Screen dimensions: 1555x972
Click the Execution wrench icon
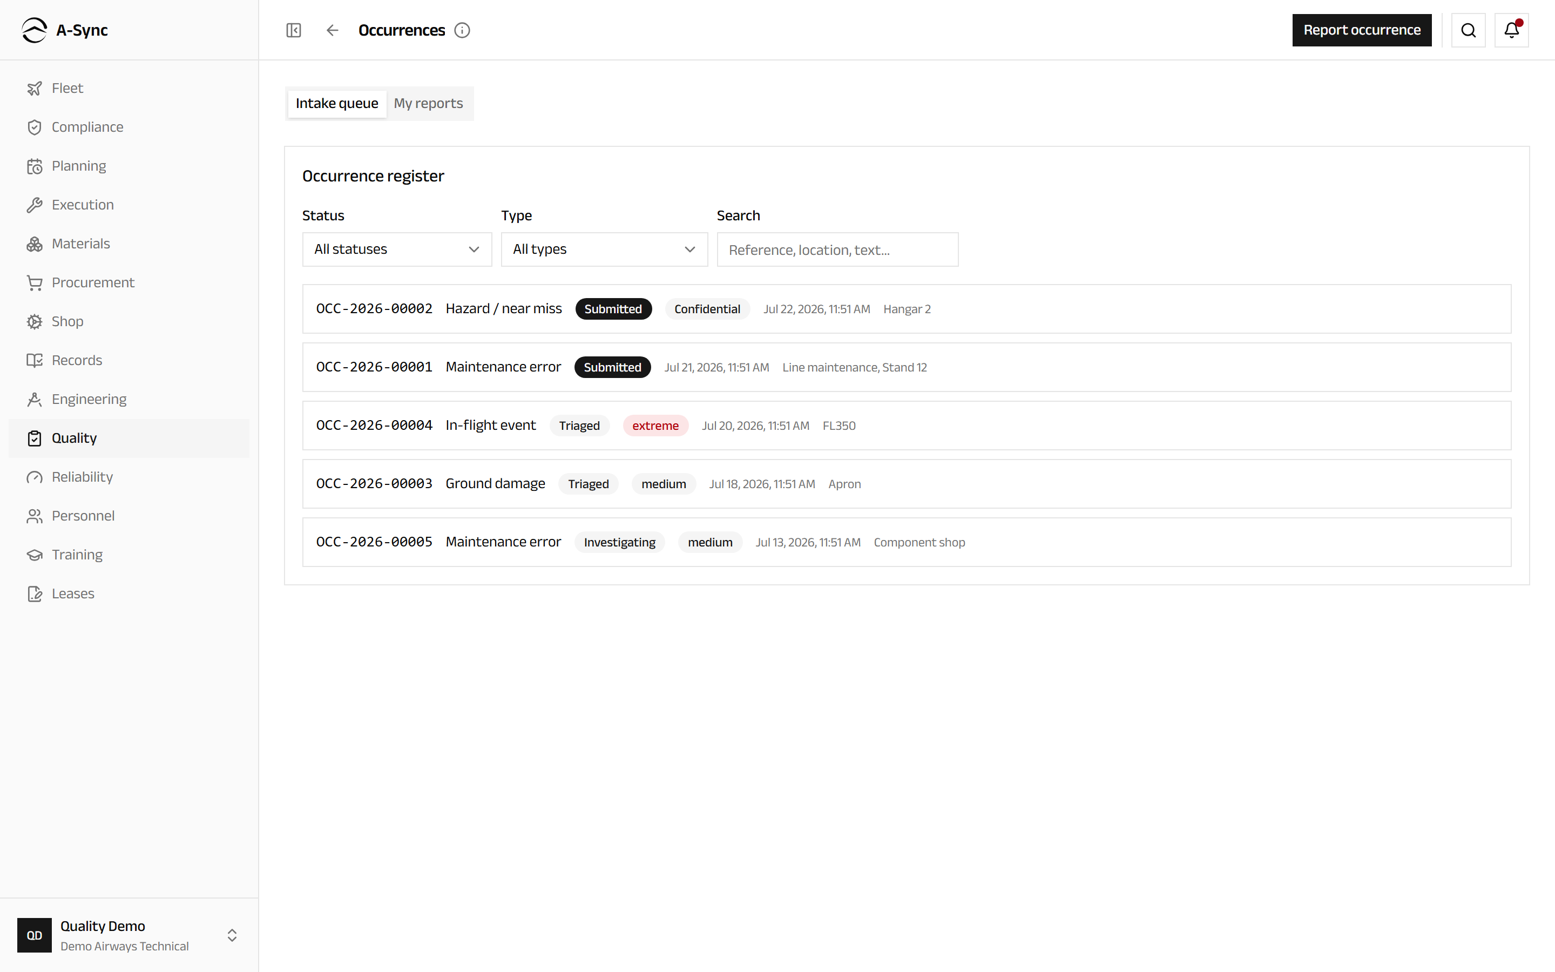(x=34, y=205)
